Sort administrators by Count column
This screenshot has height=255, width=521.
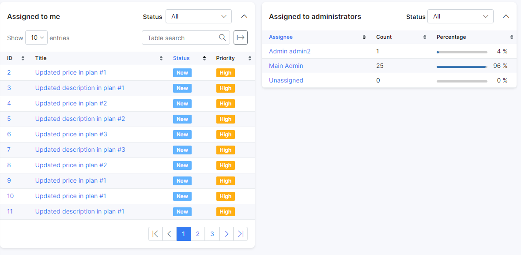[x=424, y=37]
